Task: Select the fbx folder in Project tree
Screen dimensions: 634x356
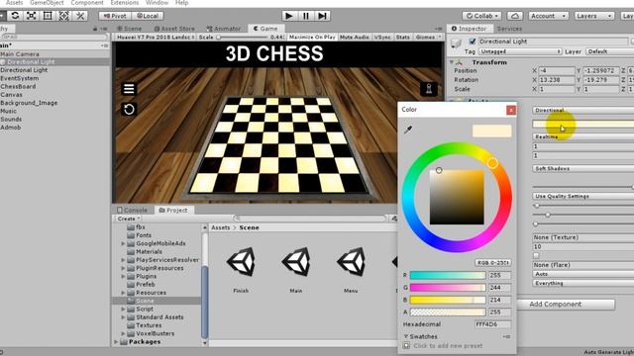Action: [x=140, y=227]
